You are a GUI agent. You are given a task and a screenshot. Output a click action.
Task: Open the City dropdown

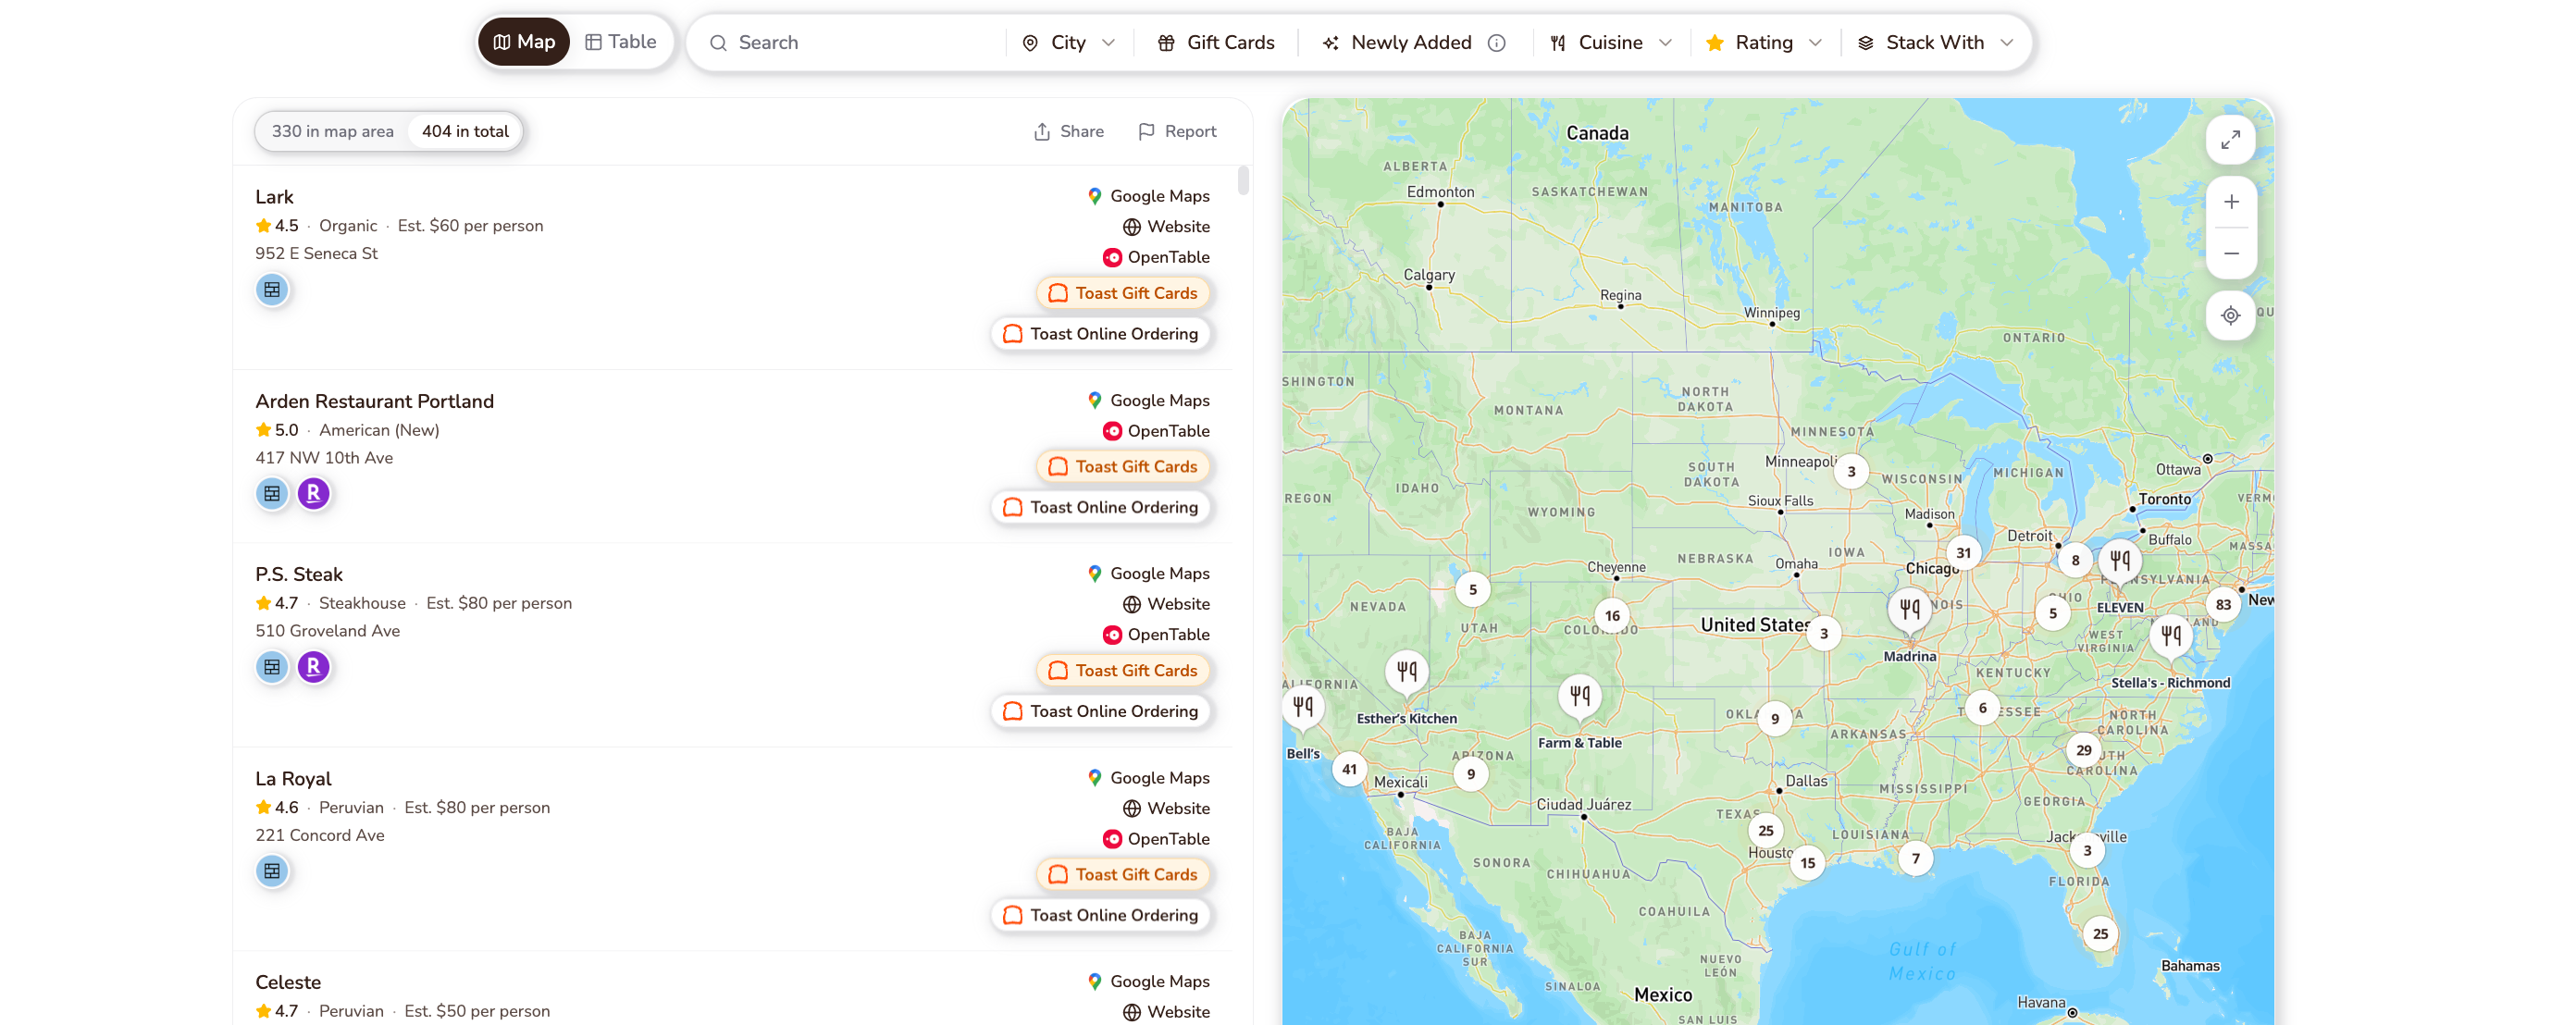(x=1068, y=43)
